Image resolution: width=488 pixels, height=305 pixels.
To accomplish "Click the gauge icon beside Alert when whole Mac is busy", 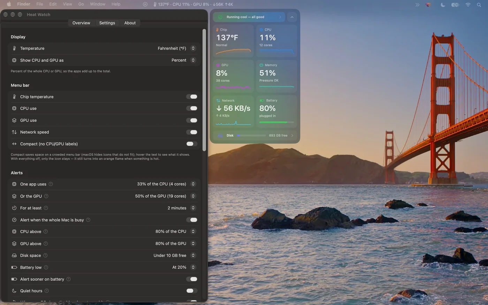I will (x=14, y=220).
